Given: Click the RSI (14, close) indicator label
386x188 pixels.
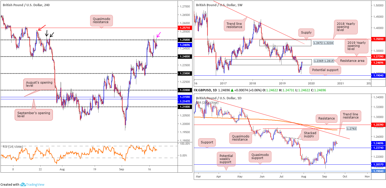Looking at the screenshot, I should pyautogui.click(x=13, y=147).
